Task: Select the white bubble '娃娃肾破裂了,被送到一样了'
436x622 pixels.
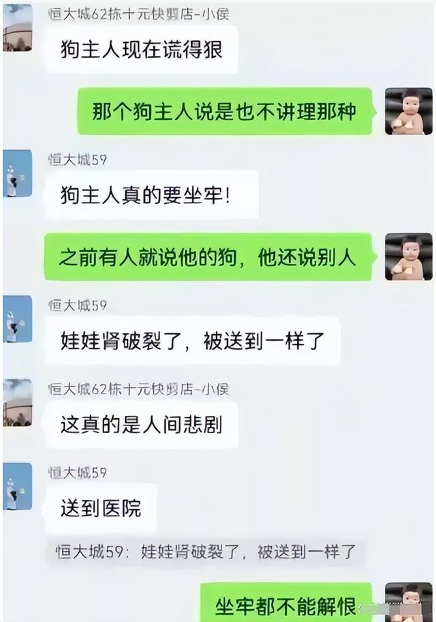Action: [193, 340]
